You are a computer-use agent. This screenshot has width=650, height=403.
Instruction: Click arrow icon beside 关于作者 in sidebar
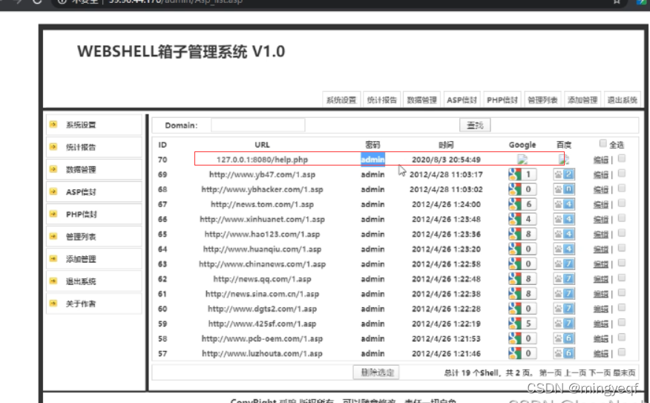coord(53,304)
